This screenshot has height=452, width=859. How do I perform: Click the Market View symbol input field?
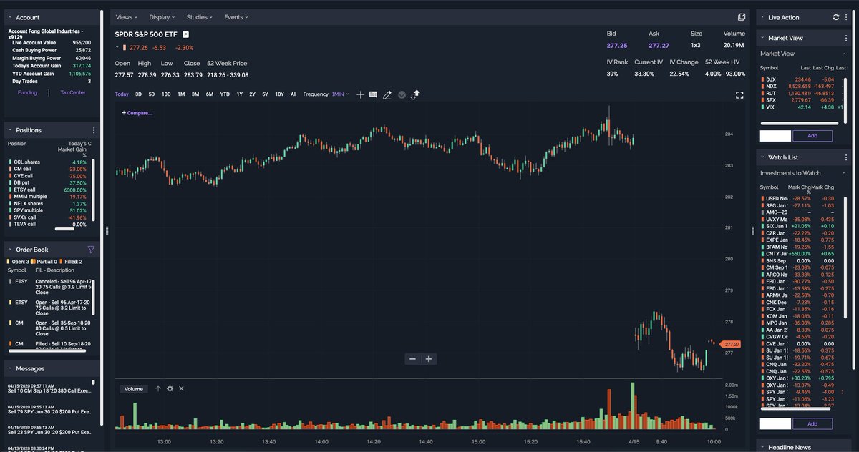pos(775,135)
